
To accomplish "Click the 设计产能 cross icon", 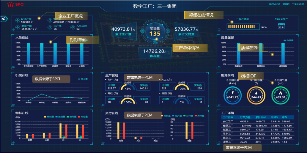I will click(x=17, y=20).
